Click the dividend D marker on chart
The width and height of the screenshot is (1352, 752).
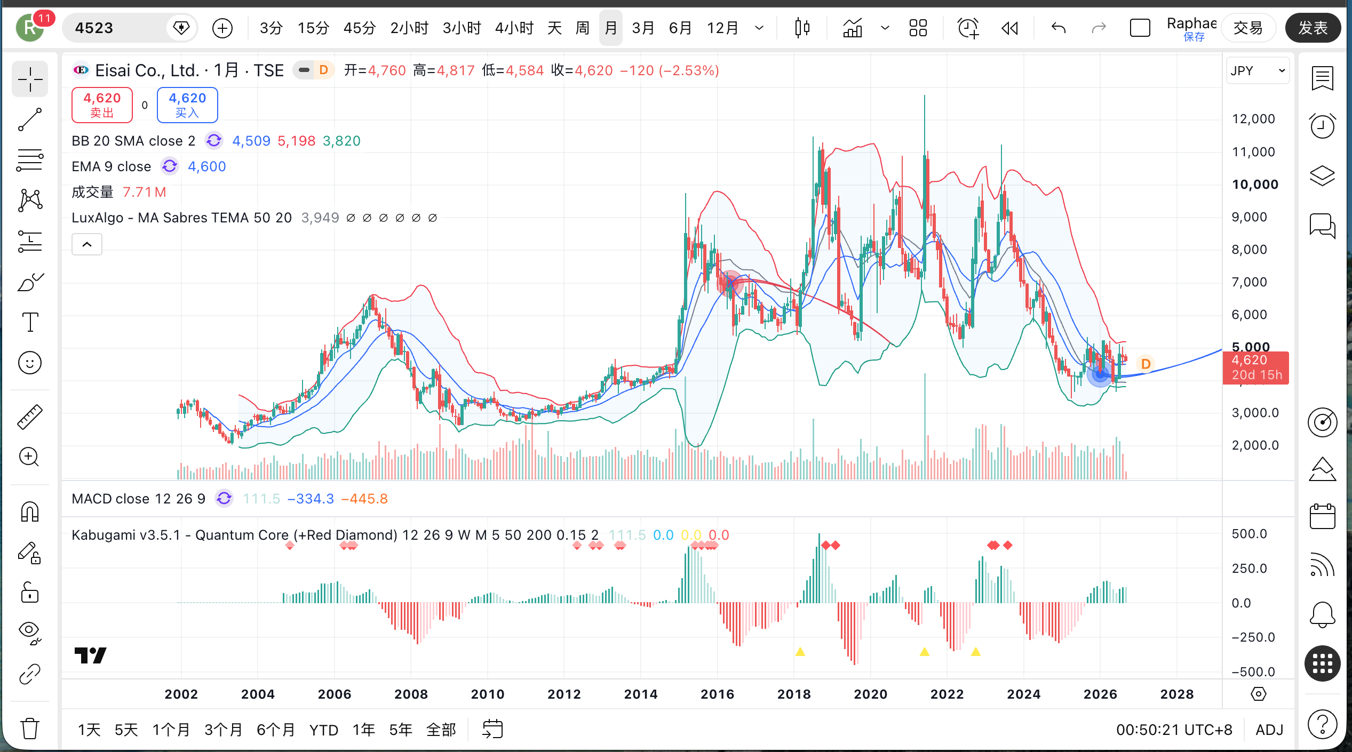(x=1146, y=364)
